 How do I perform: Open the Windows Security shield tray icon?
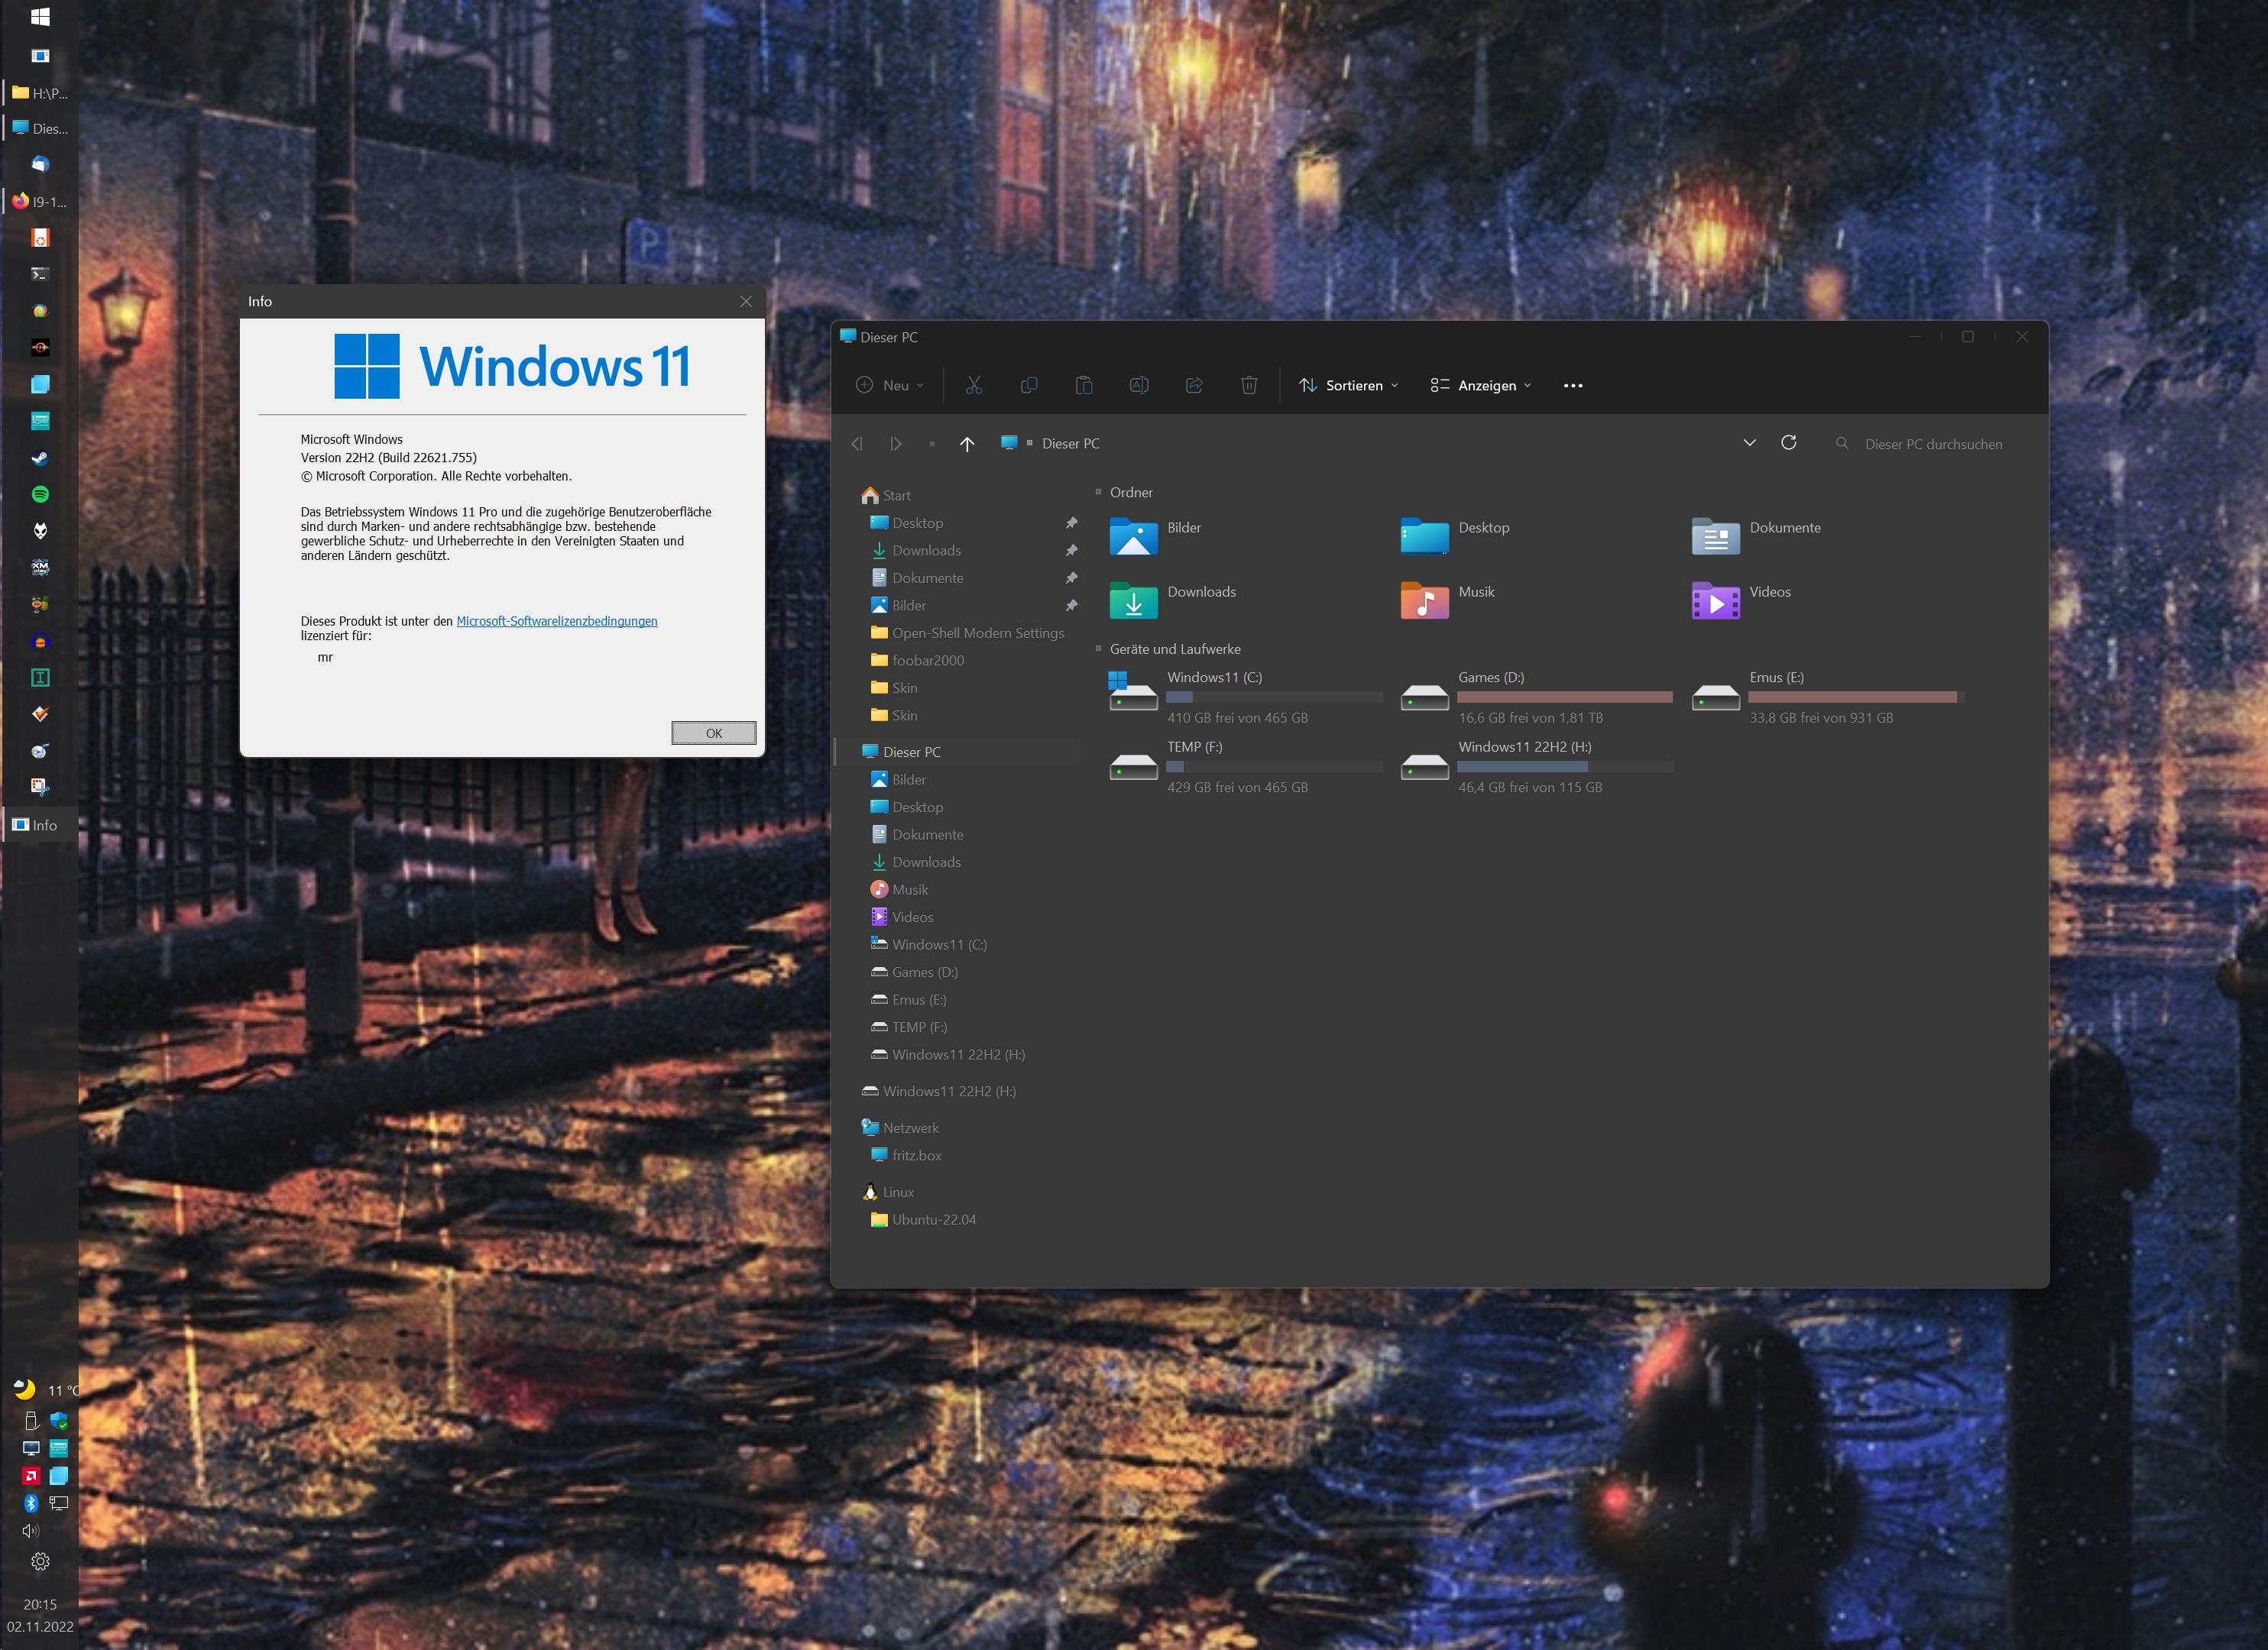coord(59,1420)
